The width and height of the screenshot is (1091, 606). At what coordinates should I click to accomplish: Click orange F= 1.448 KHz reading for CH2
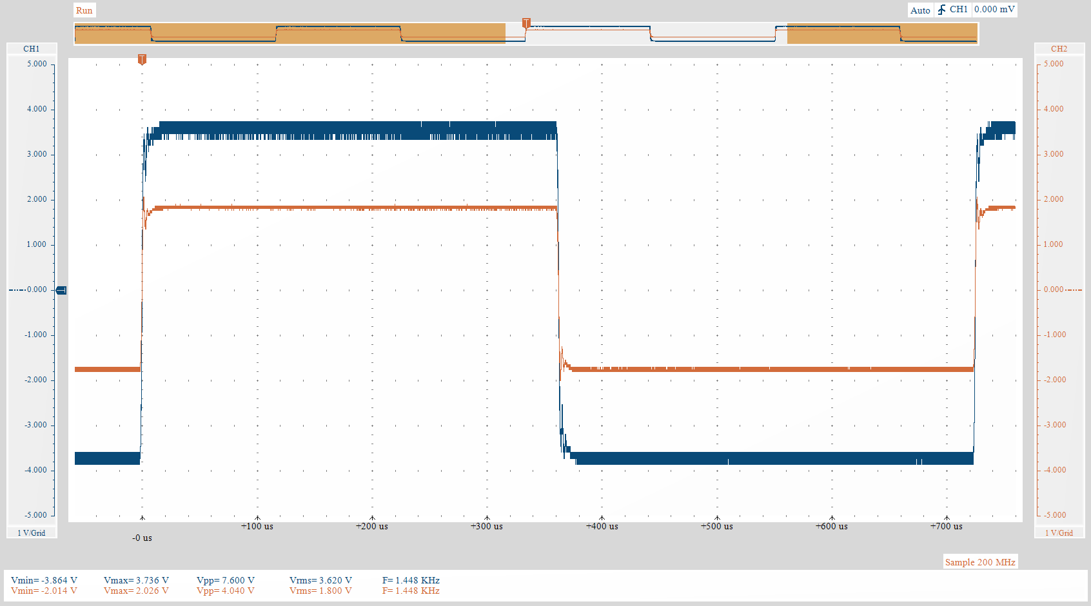tap(411, 591)
